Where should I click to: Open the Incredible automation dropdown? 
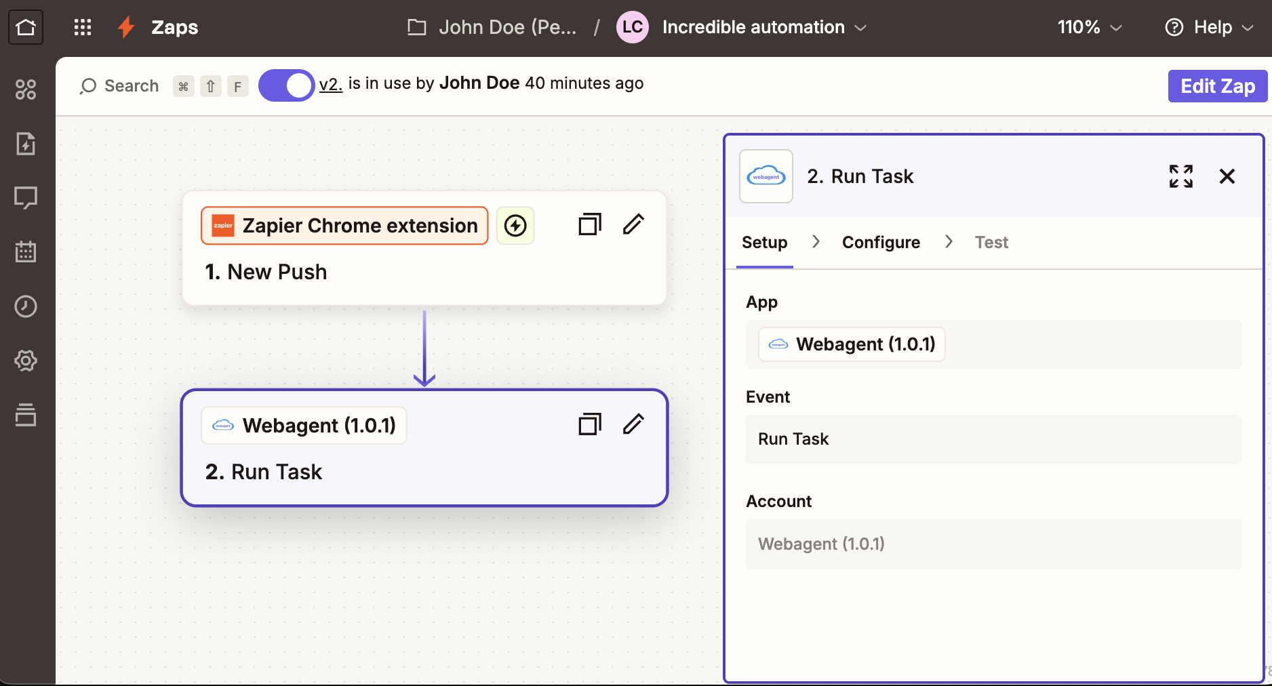tap(860, 28)
